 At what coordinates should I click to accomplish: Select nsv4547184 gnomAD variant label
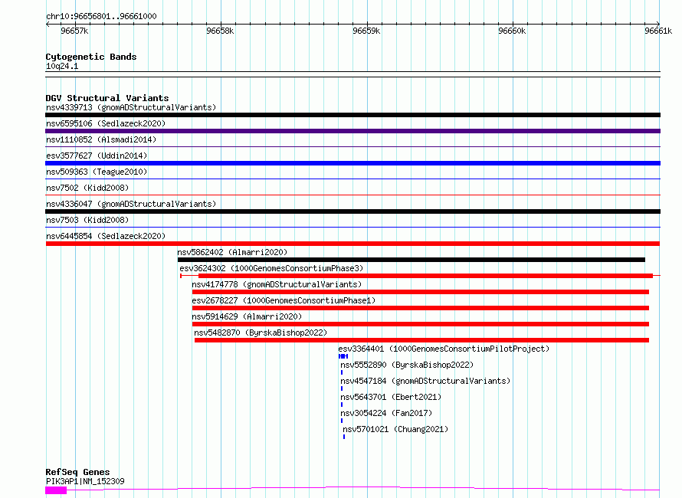click(x=425, y=381)
